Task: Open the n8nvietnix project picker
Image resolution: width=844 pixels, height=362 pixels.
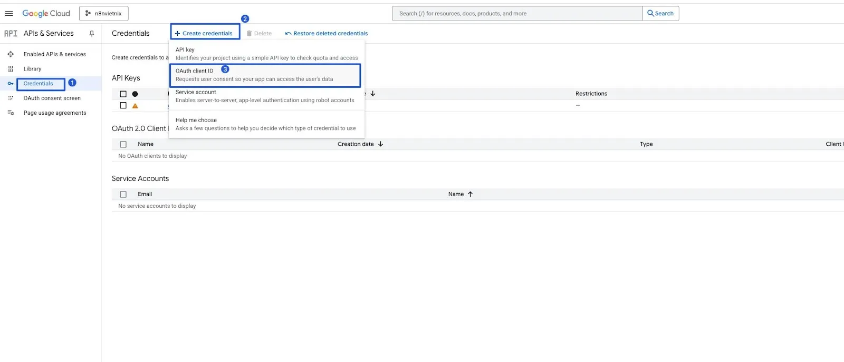Action: pyautogui.click(x=104, y=13)
